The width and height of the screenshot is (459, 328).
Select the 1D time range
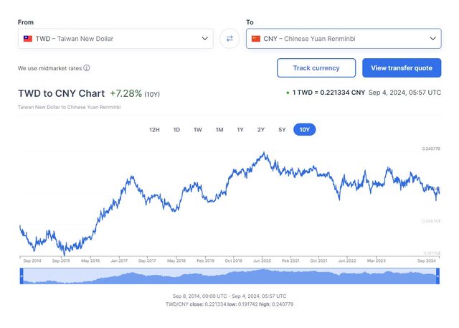(x=176, y=130)
